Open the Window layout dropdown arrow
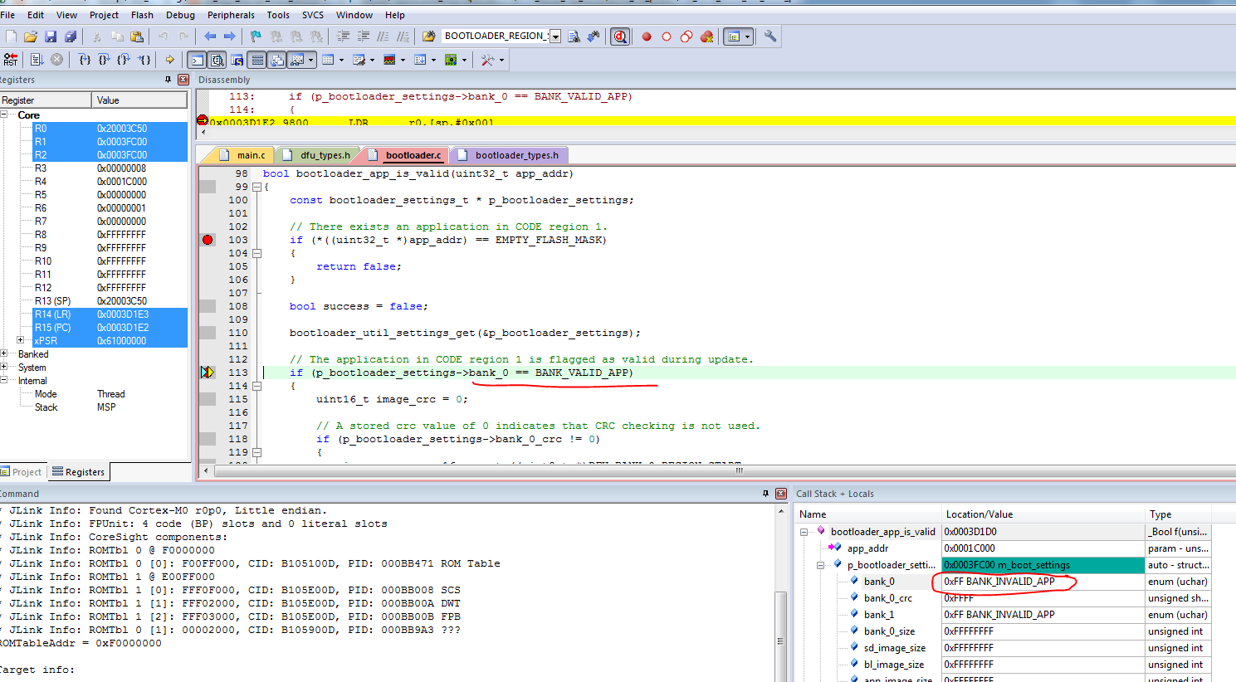The image size is (1236, 682). 747,37
